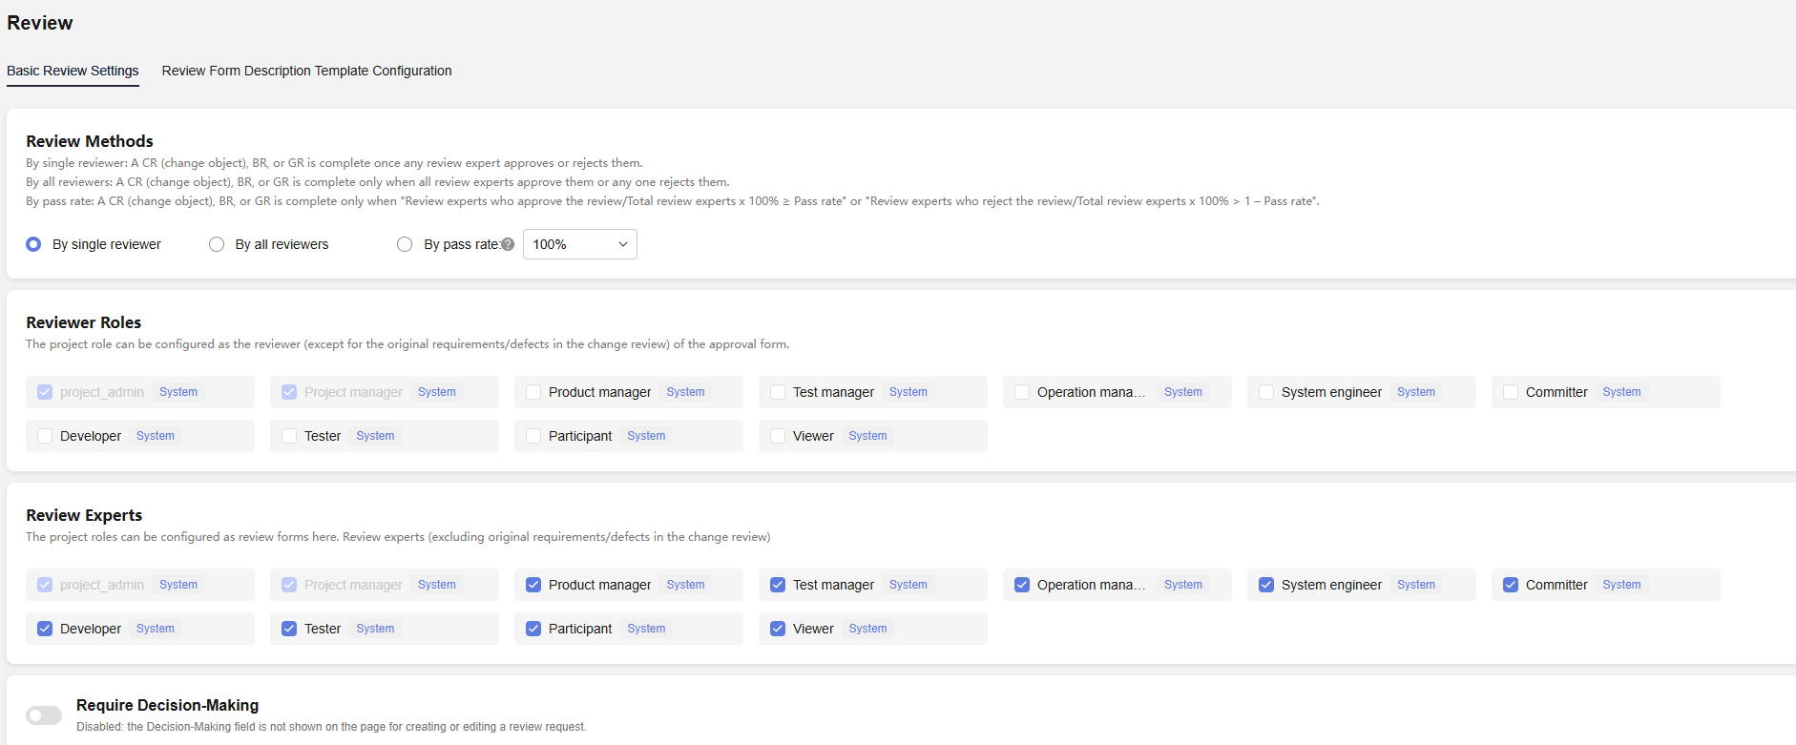
Task: Enable the Require Decision-Making toggle
Action: [x=44, y=715]
